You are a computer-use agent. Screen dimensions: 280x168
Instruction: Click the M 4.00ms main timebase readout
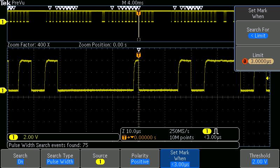[133, 3]
